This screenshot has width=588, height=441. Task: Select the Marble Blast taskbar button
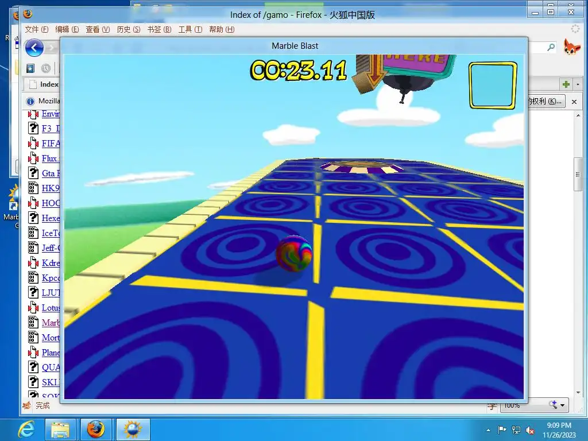133,430
